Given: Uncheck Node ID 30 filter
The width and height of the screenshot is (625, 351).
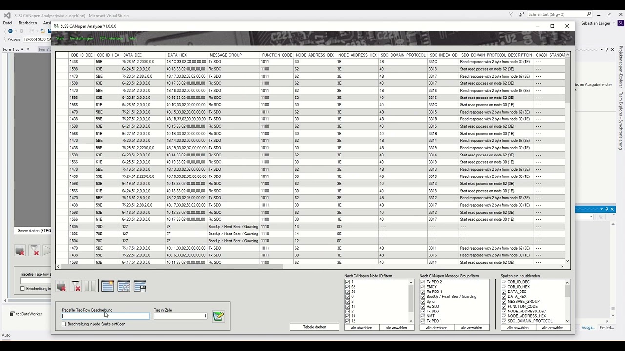Looking at the screenshot, I should point(348,292).
